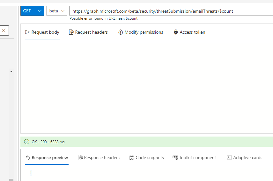Open the beta version dropdown

pos(57,11)
